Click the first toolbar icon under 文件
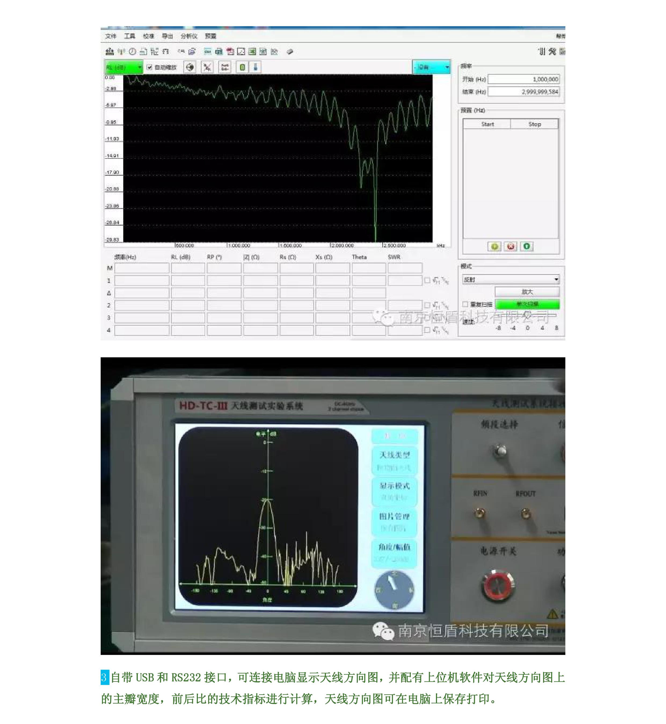Viewport: 666px width, 724px height. tap(110, 52)
